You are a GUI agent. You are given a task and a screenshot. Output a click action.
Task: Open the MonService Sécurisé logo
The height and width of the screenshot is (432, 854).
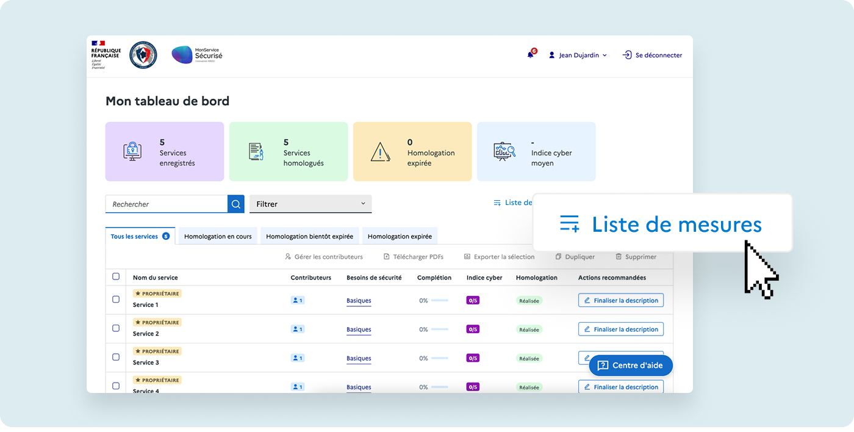pyautogui.click(x=197, y=55)
